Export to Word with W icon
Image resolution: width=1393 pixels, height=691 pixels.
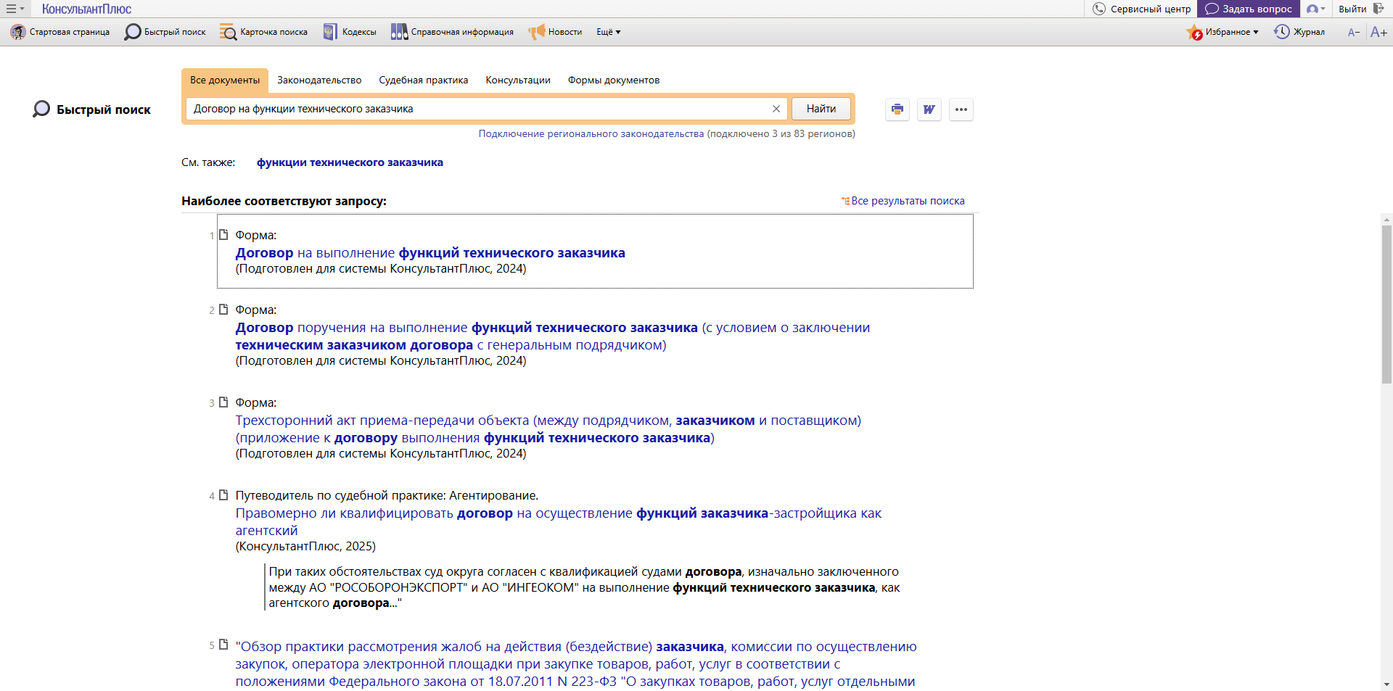pos(929,109)
